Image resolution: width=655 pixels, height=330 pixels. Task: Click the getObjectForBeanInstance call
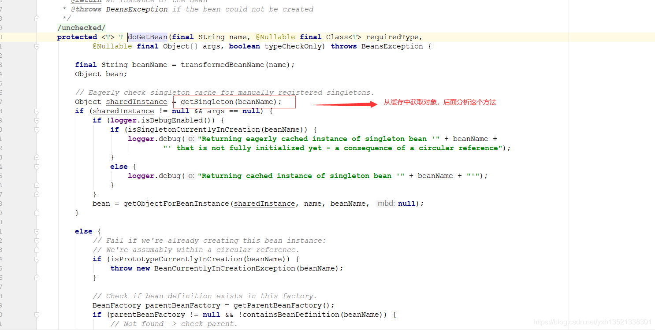point(176,204)
